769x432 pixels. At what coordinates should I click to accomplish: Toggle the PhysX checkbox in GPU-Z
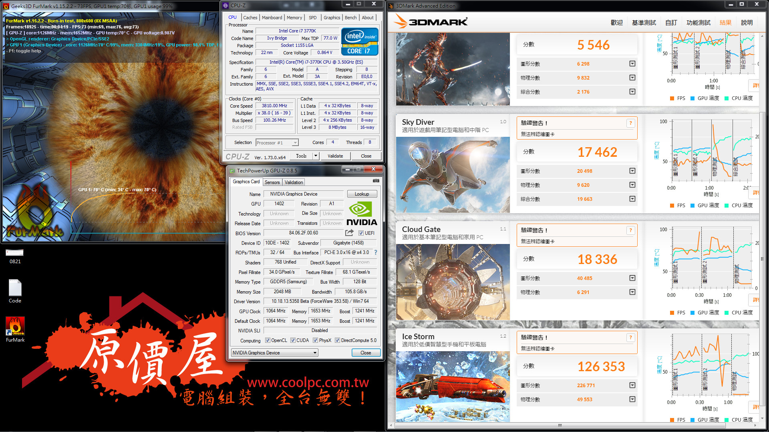click(x=316, y=340)
